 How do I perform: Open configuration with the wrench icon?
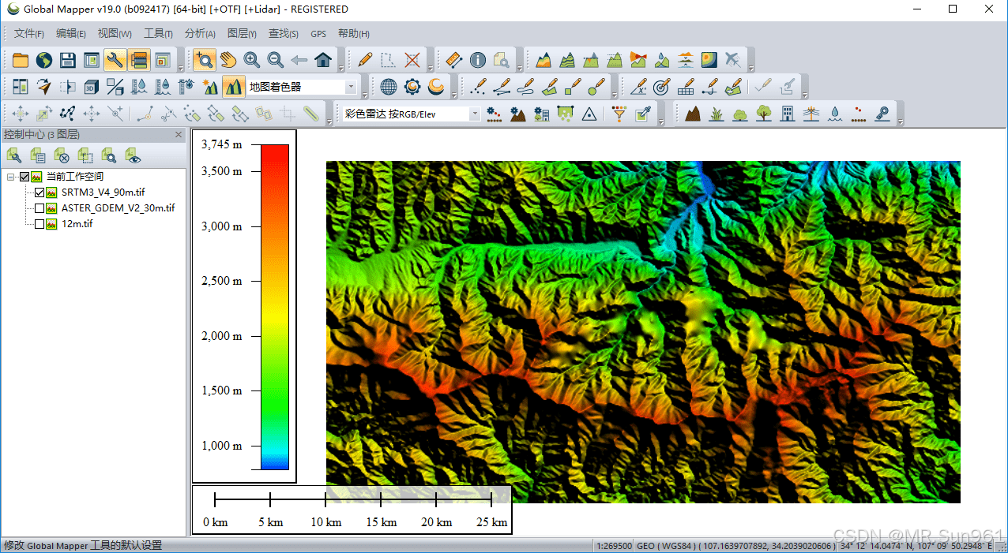115,60
